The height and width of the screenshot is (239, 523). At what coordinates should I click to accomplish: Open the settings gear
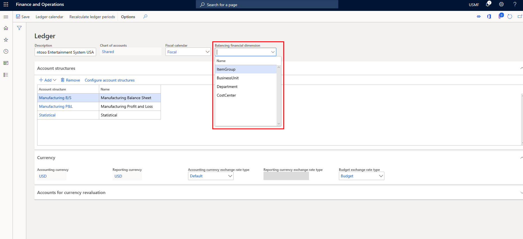pyautogui.click(x=501, y=4)
